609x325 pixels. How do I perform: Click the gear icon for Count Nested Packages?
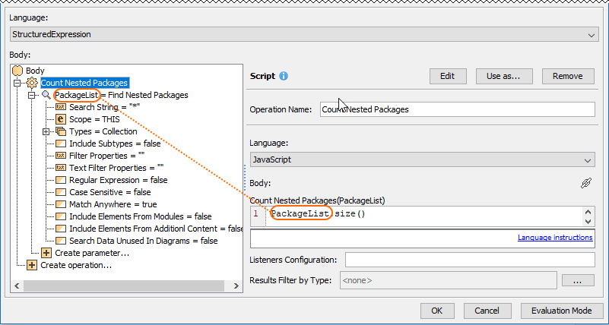[32, 83]
